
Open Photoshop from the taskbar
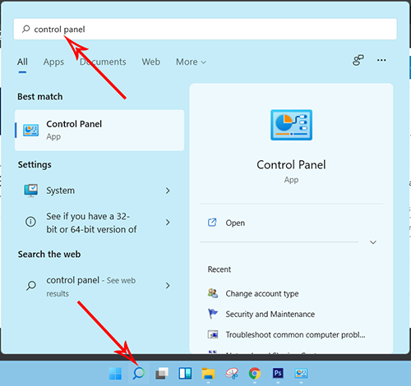(x=278, y=373)
